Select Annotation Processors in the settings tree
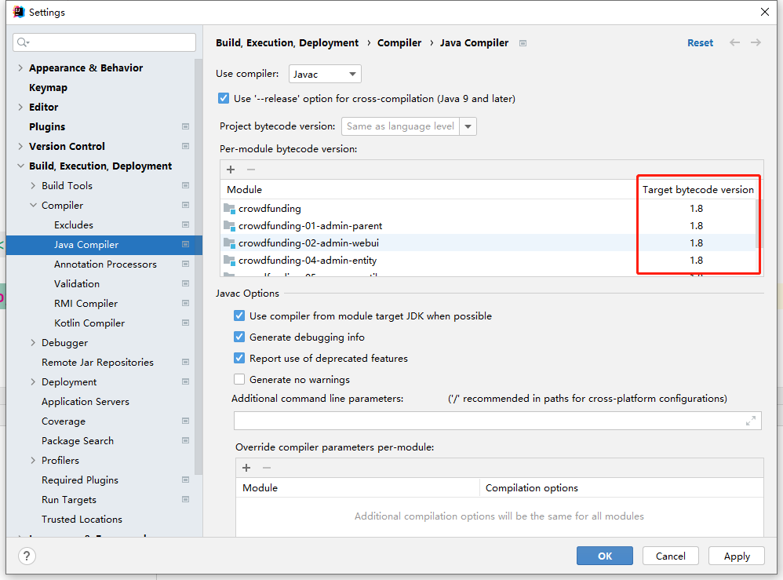The image size is (783, 580). (105, 264)
